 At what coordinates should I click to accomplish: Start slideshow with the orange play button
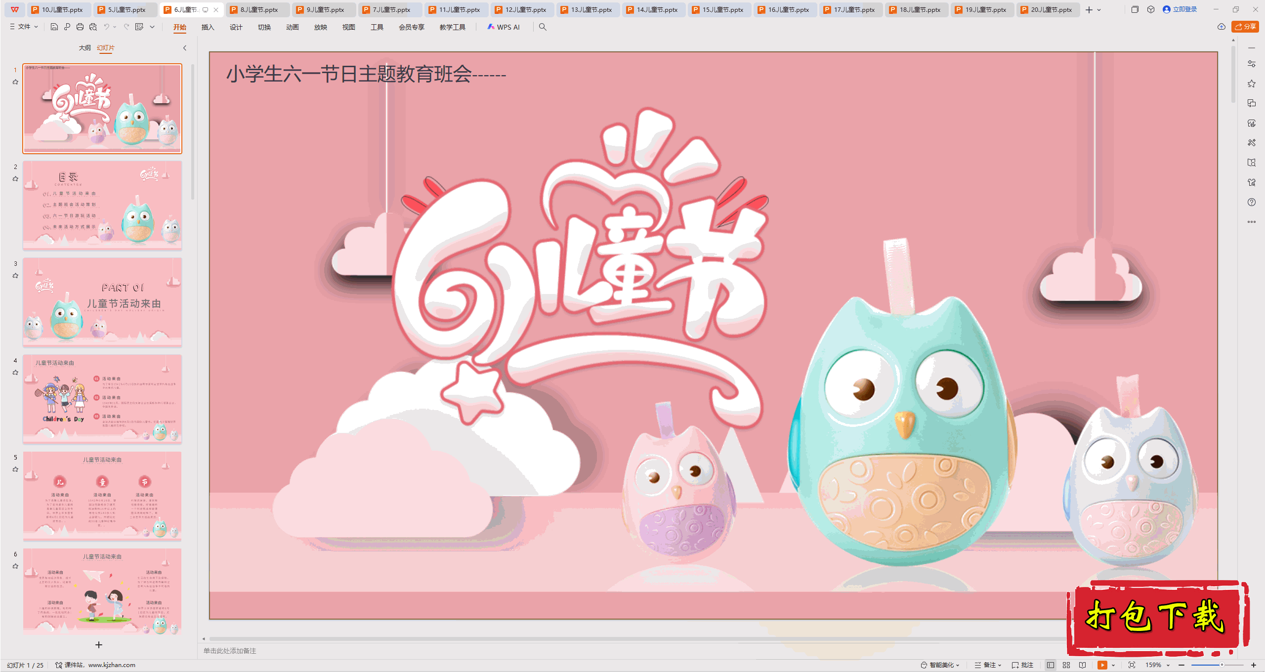[x=1102, y=665]
